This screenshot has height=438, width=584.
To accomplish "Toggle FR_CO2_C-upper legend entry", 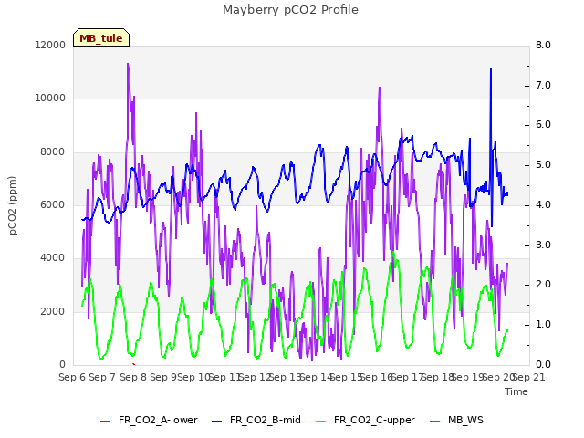I will (365, 420).
